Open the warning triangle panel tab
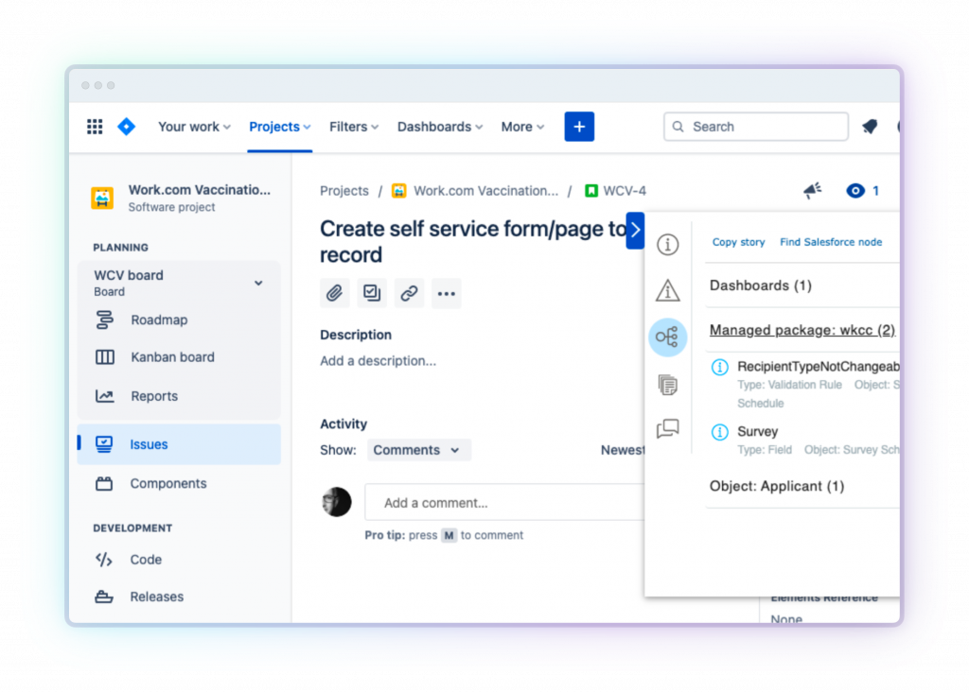969x692 pixels. [668, 290]
